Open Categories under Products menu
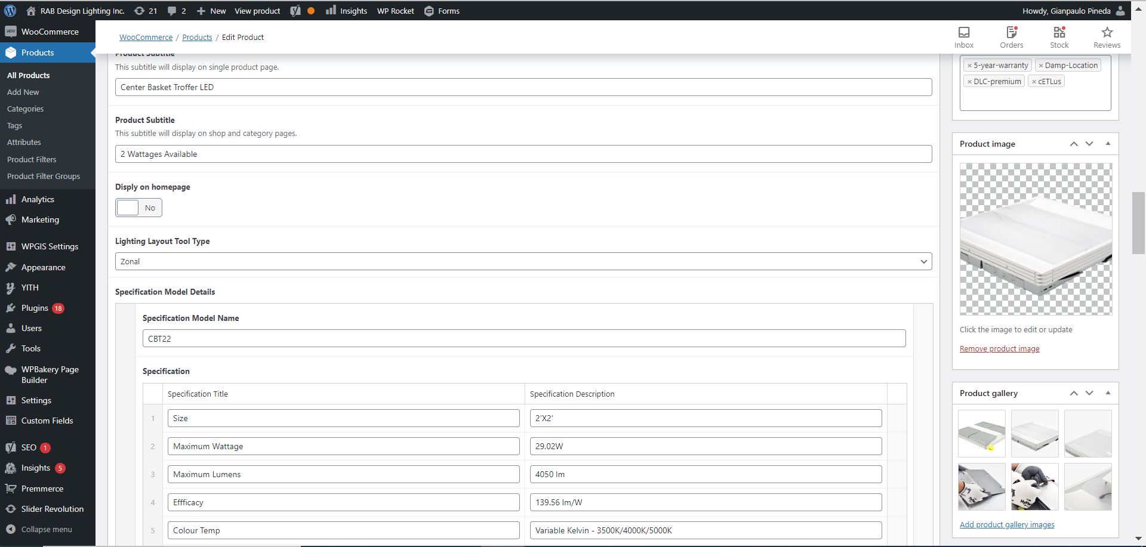This screenshot has width=1146, height=547. pos(25,109)
